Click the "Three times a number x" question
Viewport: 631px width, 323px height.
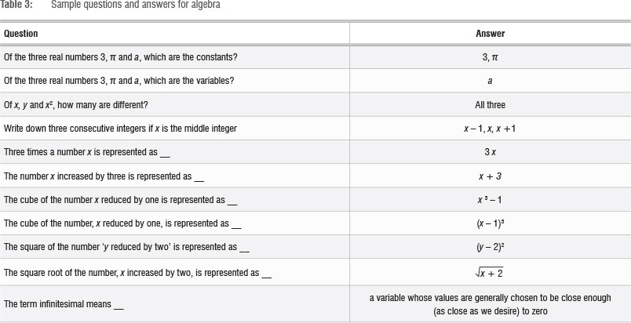(86, 152)
